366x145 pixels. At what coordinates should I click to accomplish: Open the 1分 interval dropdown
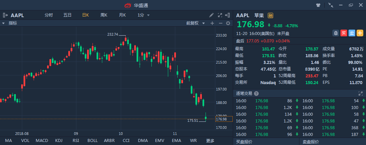pyautogui.click(x=144, y=15)
